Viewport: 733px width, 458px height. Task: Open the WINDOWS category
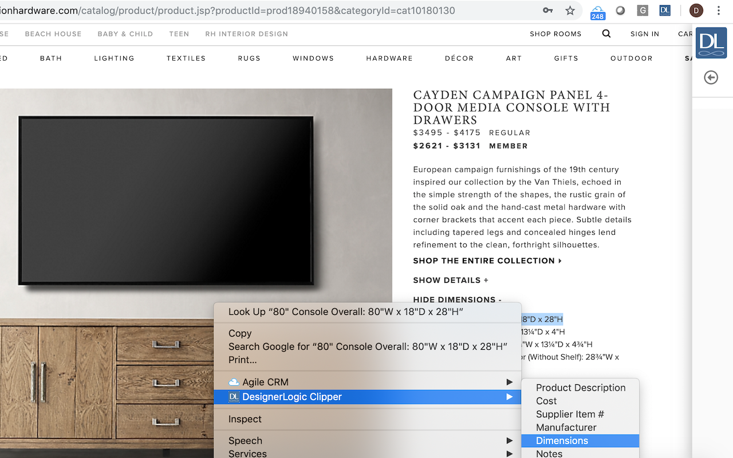[313, 58]
